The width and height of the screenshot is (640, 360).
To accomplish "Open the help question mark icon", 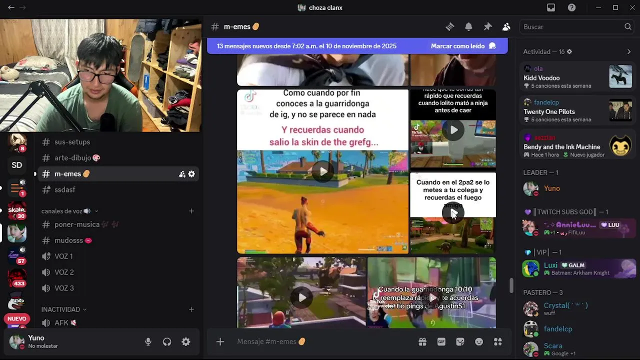I will point(571,7).
